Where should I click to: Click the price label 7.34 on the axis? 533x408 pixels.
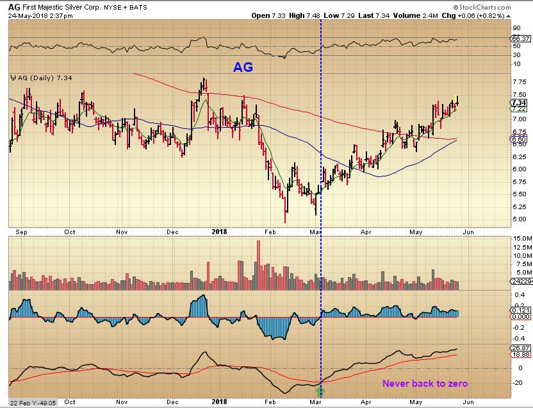pos(519,103)
